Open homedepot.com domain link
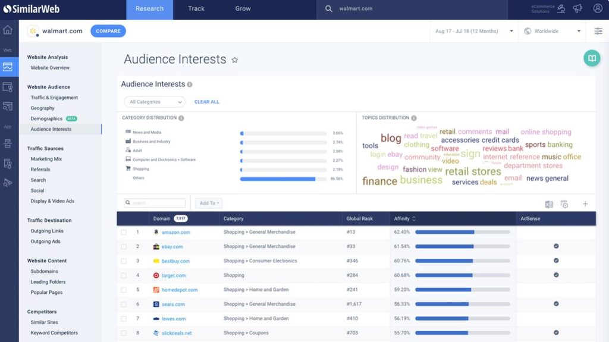This screenshot has width=609, height=342. (x=180, y=290)
